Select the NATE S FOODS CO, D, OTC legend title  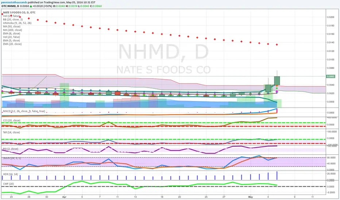(19, 12)
